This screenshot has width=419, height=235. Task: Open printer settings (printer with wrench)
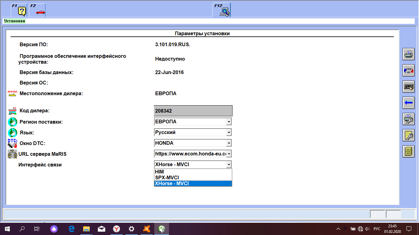[x=408, y=119]
